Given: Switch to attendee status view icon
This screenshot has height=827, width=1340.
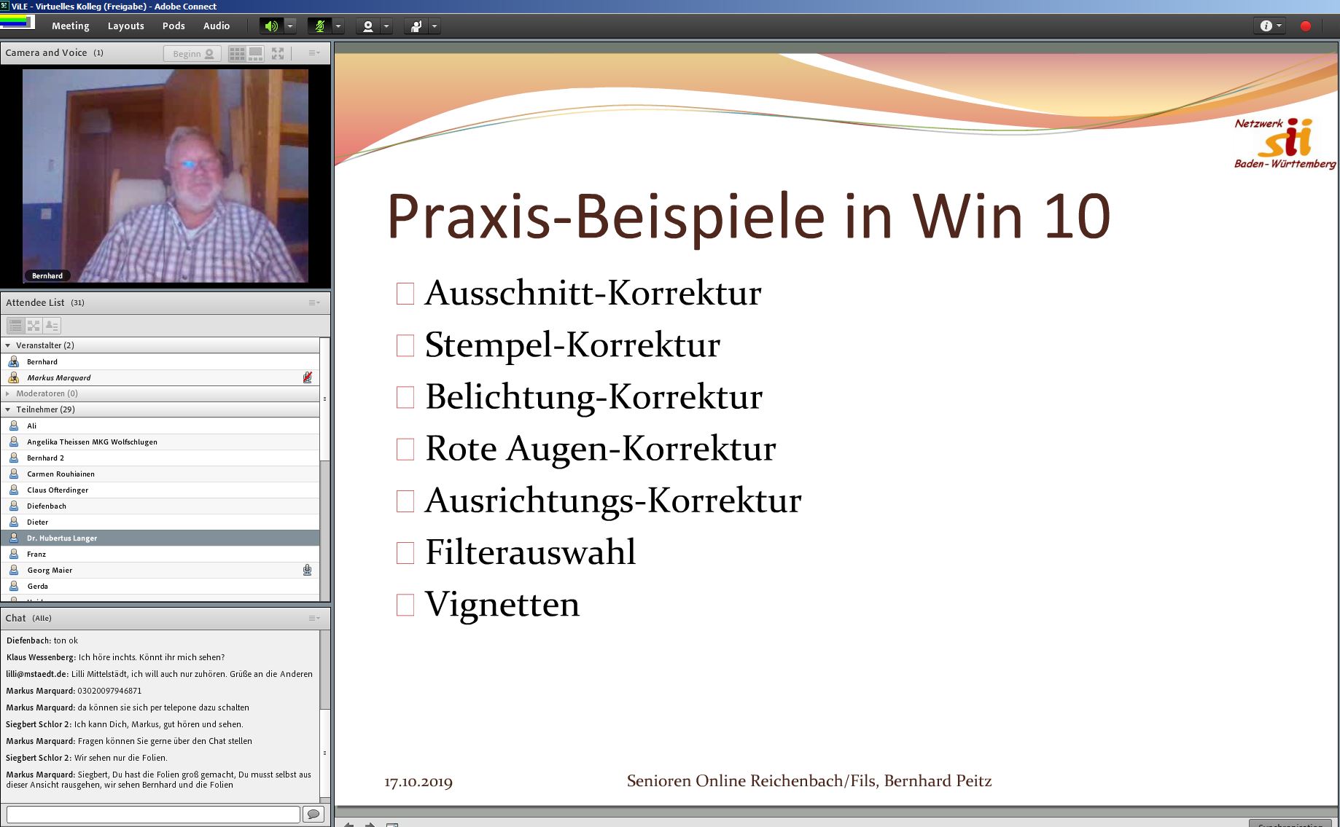Looking at the screenshot, I should click(52, 326).
